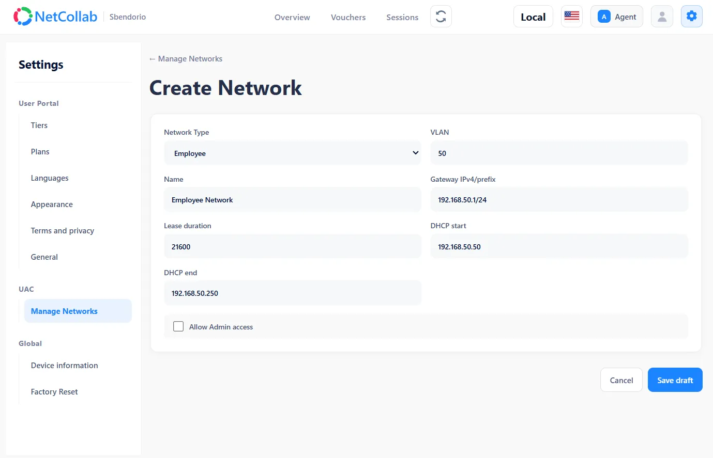Viewport: 713px width, 458px height.
Task: Open Terms and privacy settings
Action: click(x=63, y=230)
